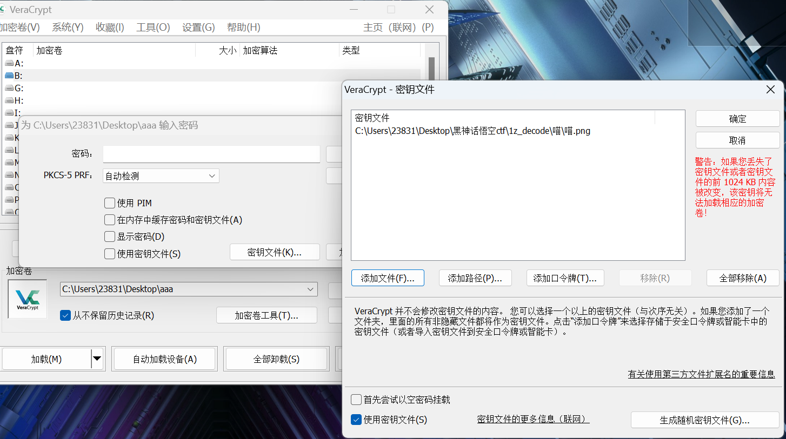Click the OK (确定) button
786x439 pixels.
(737, 119)
